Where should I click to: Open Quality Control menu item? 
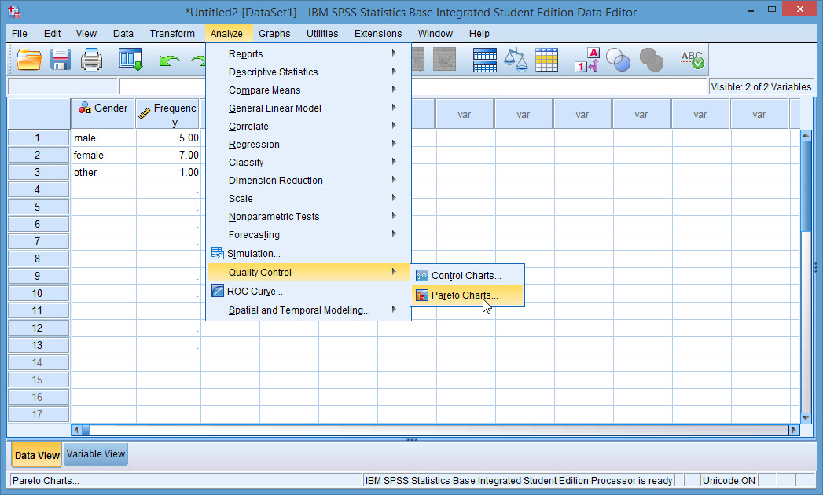308,272
